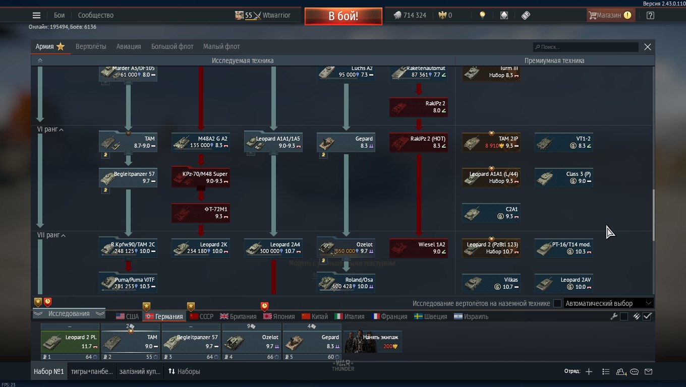This screenshot has width=686, height=387.
Task: Open the help question mark icon
Action: (650, 15)
